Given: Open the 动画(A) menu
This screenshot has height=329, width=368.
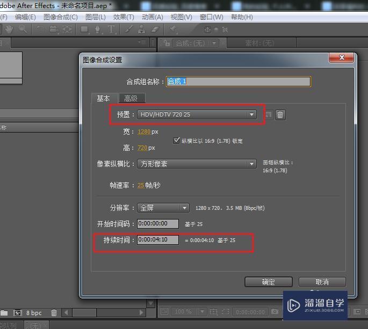Looking at the screenshot, I should point(153,17).
